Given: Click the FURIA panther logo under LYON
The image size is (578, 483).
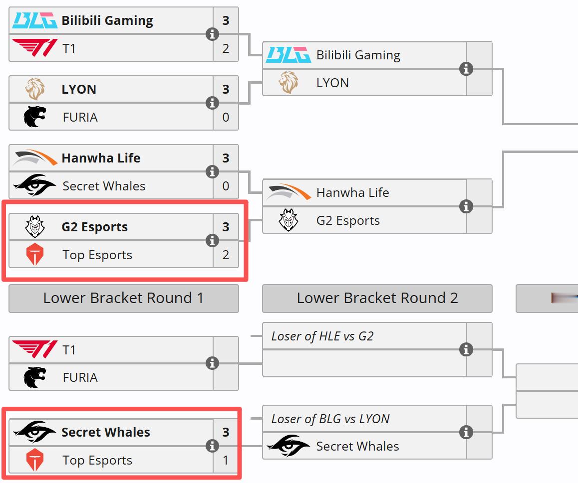Looking at the screenshot, I should 34,117.
